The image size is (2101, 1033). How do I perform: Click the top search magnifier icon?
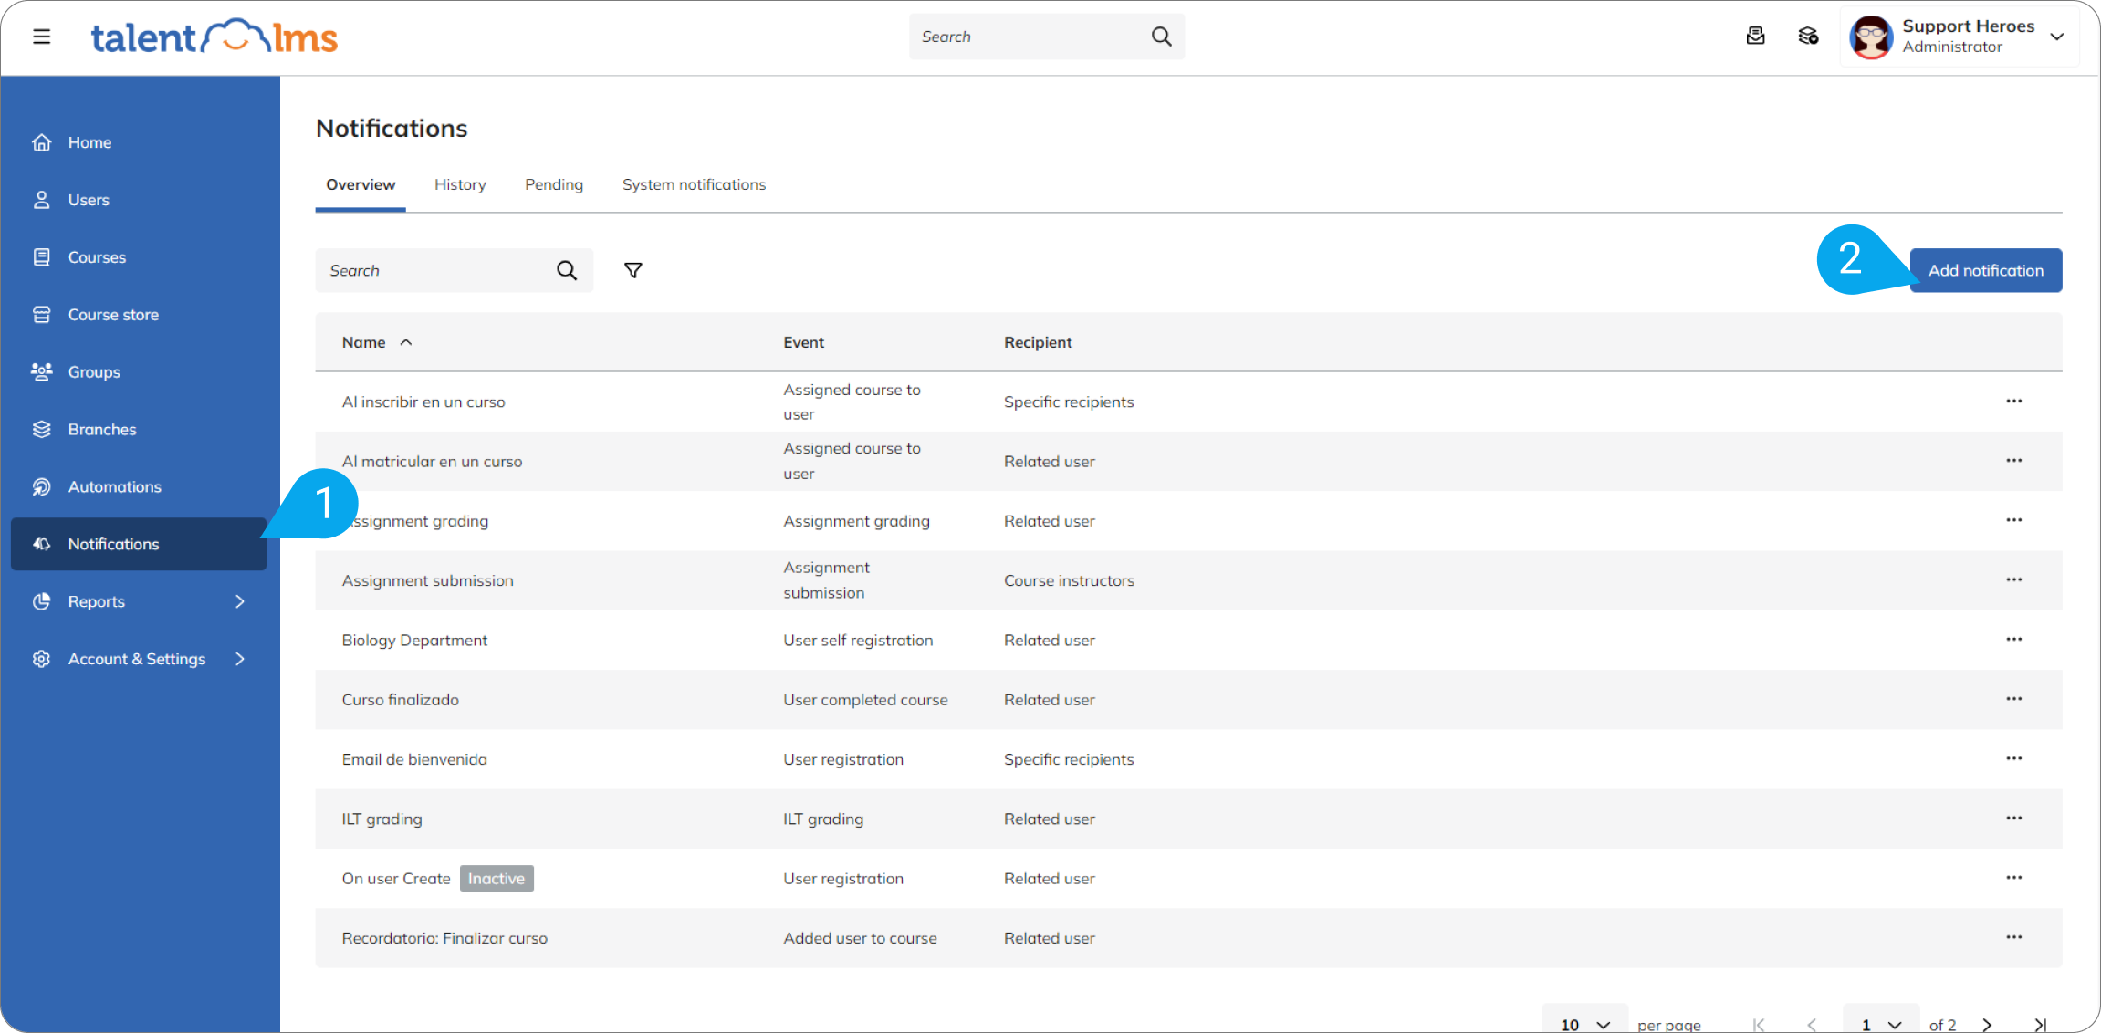[x=1161, y=37]
